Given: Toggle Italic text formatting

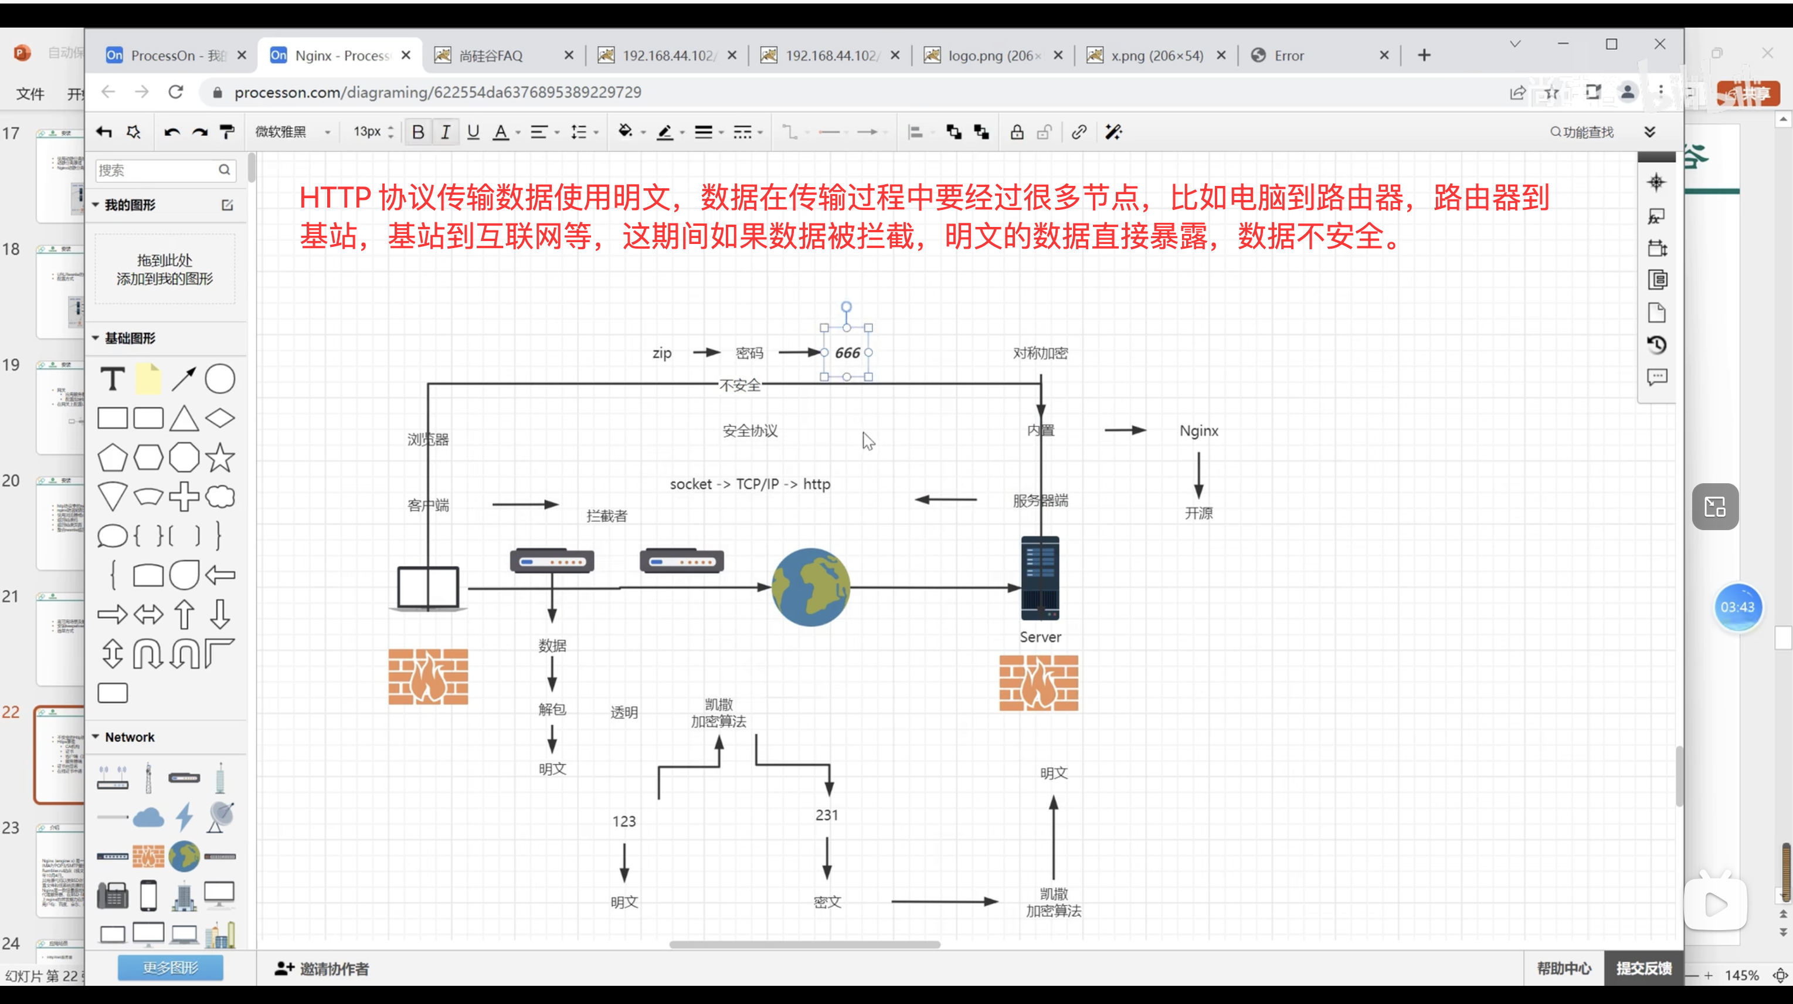Looking at the screenshot, I should (446, 131).
